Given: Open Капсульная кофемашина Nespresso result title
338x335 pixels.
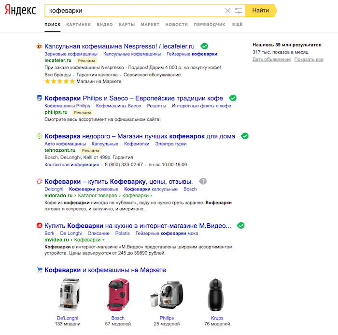Looking at the screenshot, I should pyautogui.click(x=119, y=46).
